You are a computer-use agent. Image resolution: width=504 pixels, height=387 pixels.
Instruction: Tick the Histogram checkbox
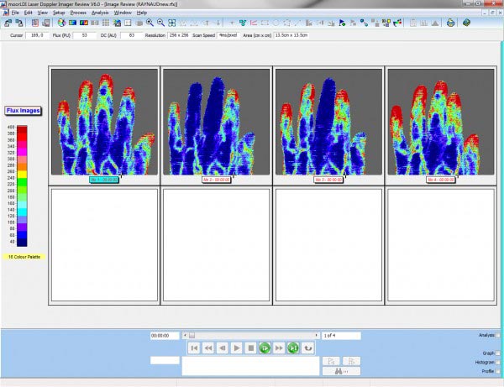point(497,362)
